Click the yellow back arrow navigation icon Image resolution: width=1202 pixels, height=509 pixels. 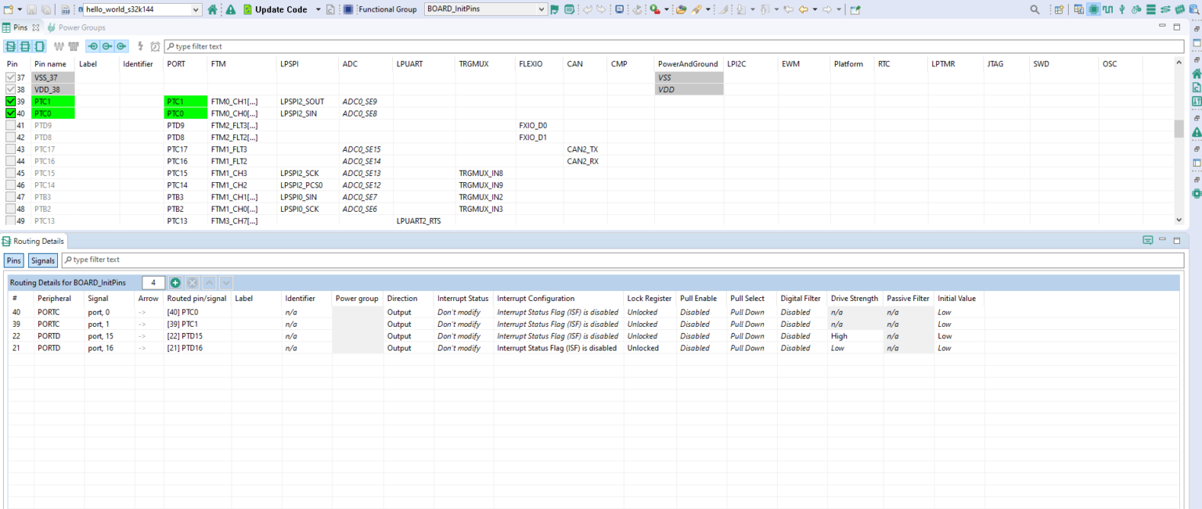[x=803, y=9]
